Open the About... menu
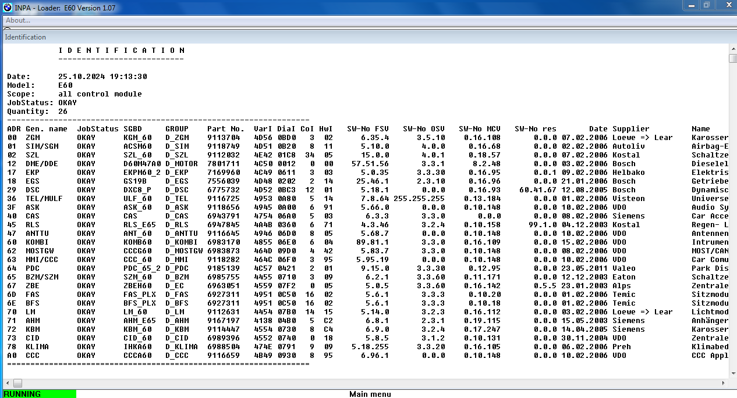The width and height of the screenshot is (737, 398). (x=18, y=20)
